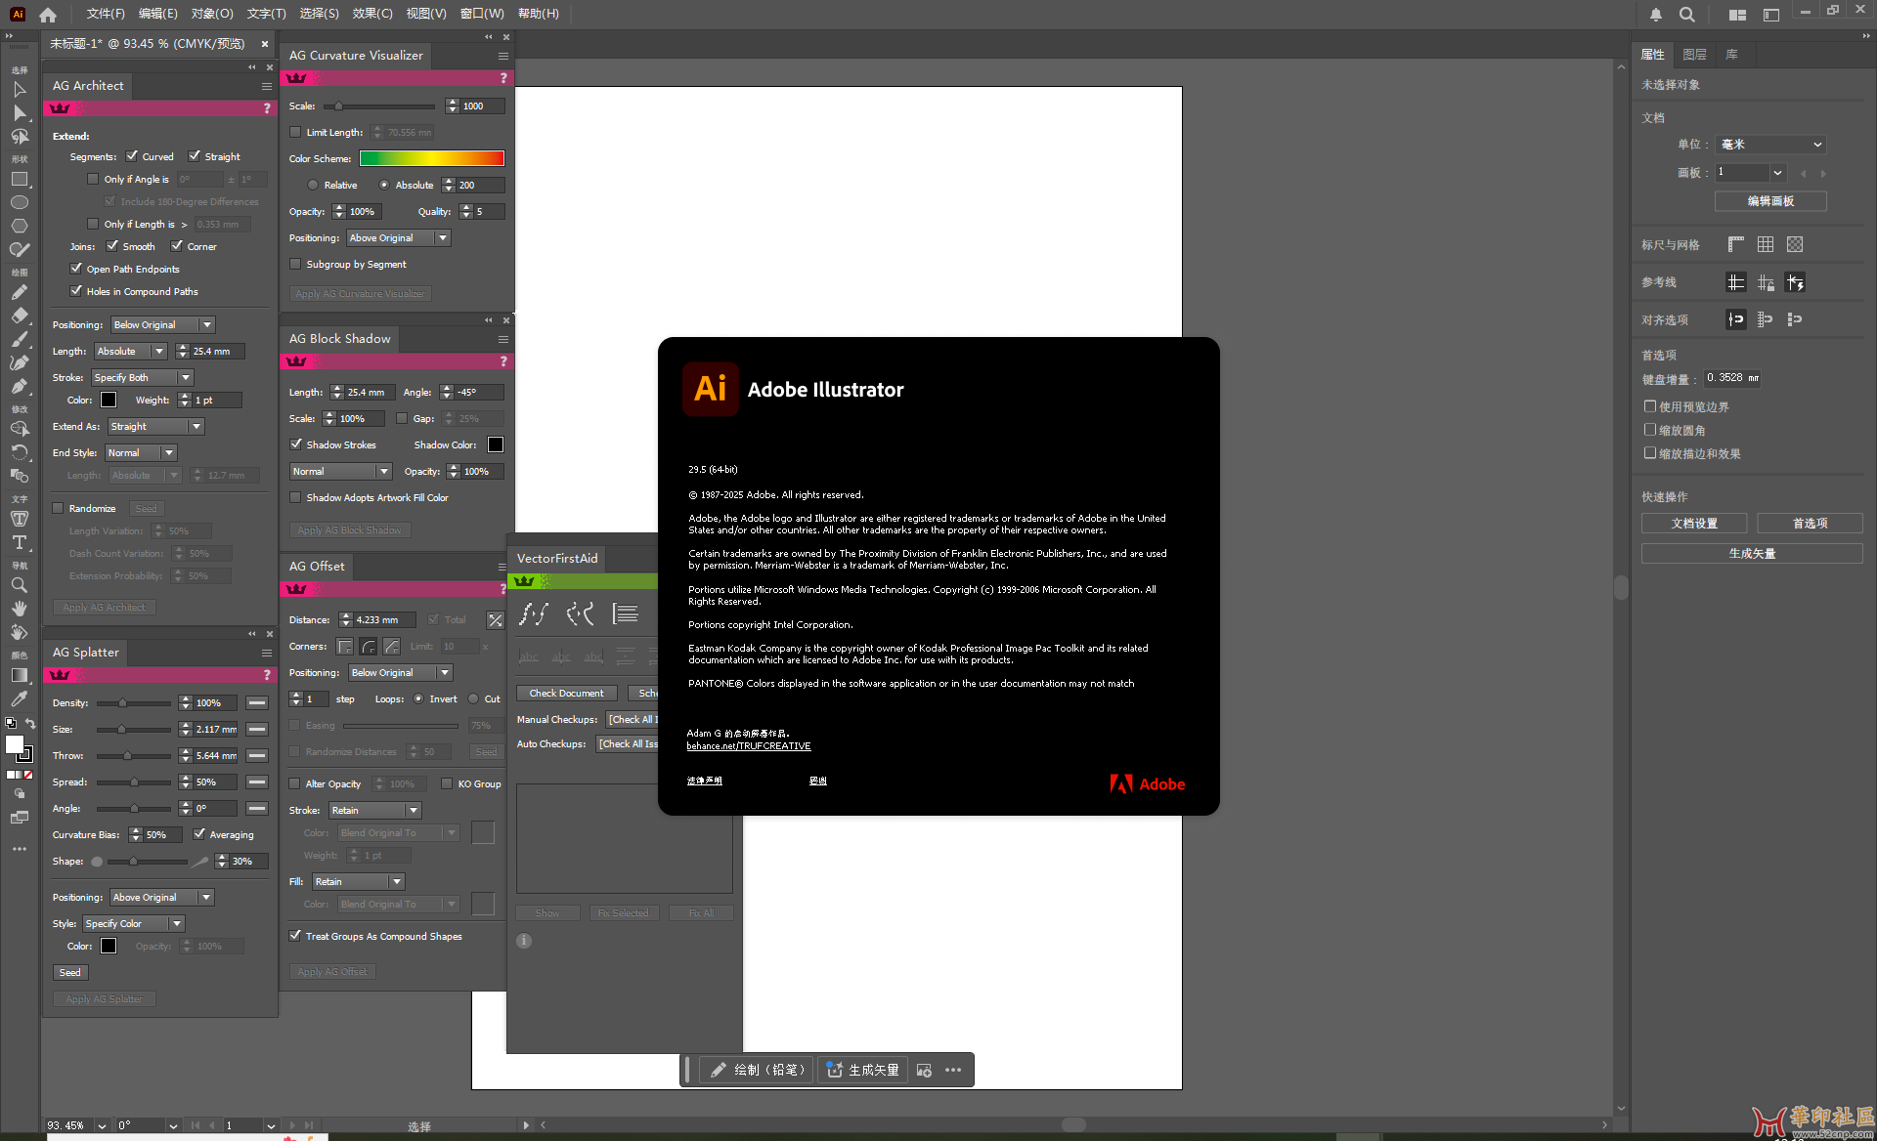This screenshot has height=1141, width=1877.
Task: Click the Seed button in AG Splatter
Action: coord(70,972)
